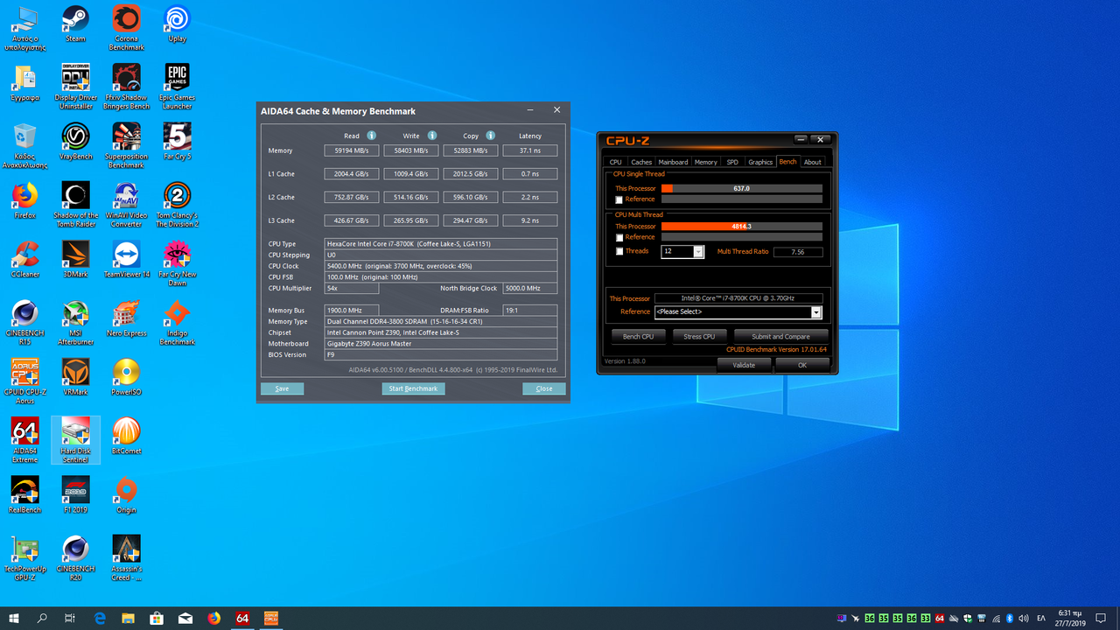Click the Write column info icon
Image resolution: width=1120 pixels, height=630 pixels.
[x=431, y=136]
